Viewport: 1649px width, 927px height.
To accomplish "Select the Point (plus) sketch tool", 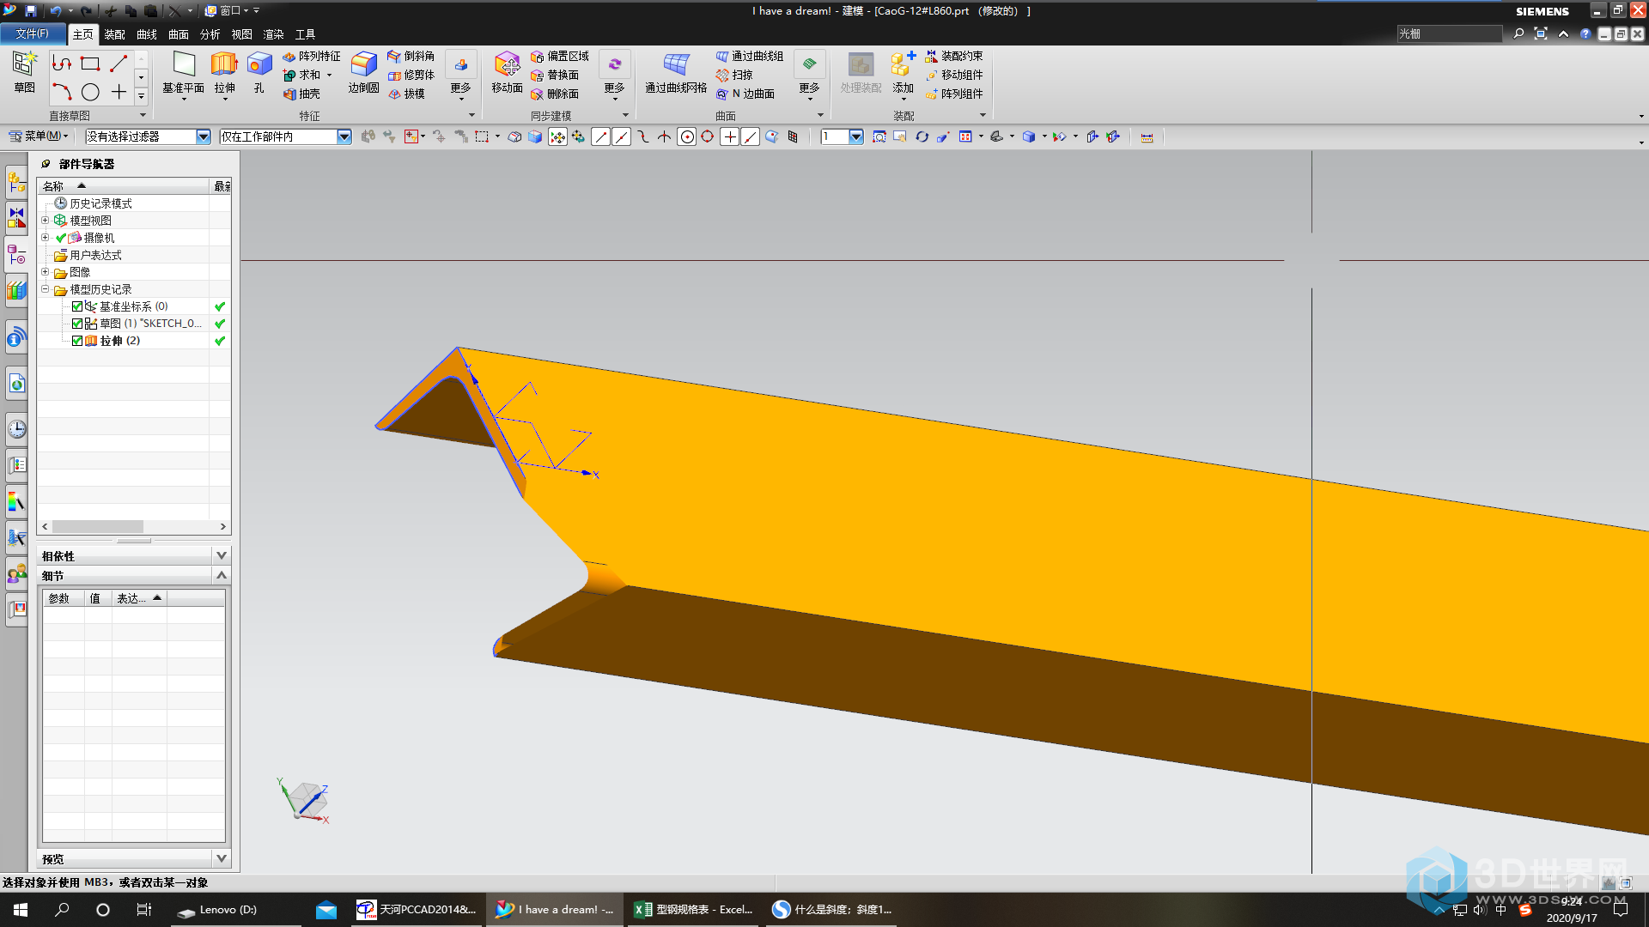I will (119, 92).
